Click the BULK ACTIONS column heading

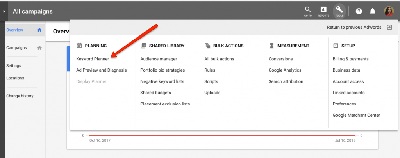(228, 46)
